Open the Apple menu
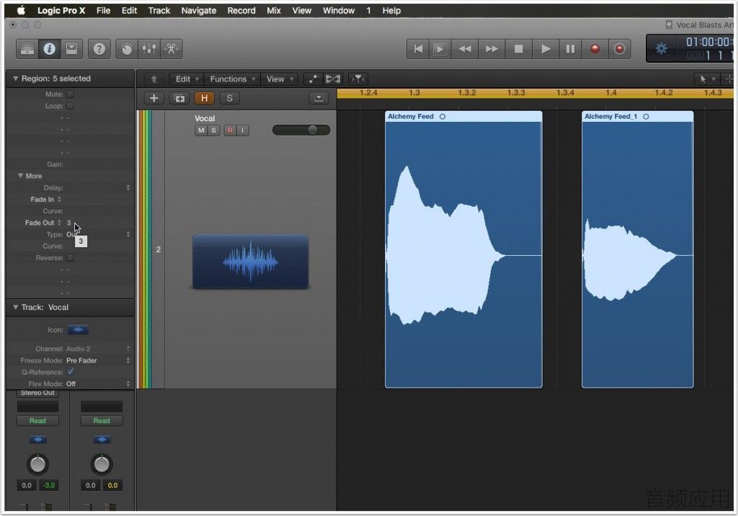The width and height of the screenshot is (738, 516). pyautogui.click(x=21, y=10)
